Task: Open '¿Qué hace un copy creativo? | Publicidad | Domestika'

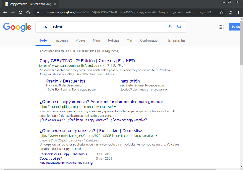Action: 91,131
